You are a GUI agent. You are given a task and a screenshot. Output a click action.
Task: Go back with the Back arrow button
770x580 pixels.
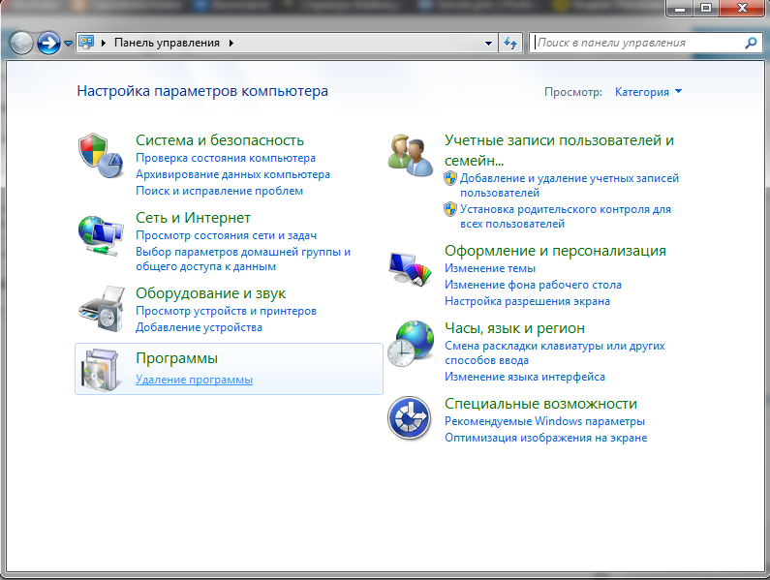tap(21, 43)
